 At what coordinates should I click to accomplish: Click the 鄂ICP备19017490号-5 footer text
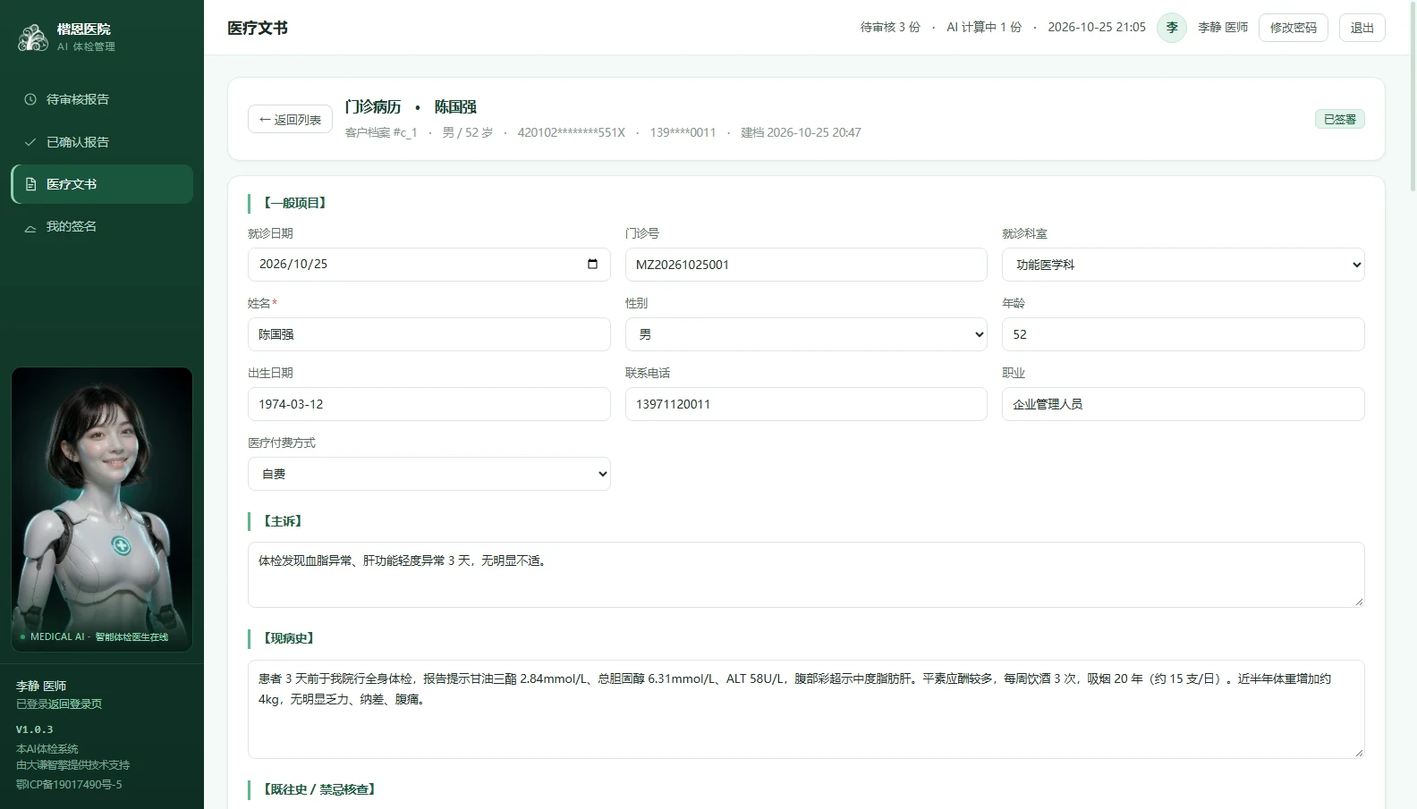69,785
